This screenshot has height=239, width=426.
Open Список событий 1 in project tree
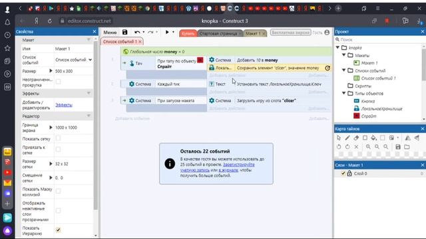pyautogui.click(x=378, y=78)
